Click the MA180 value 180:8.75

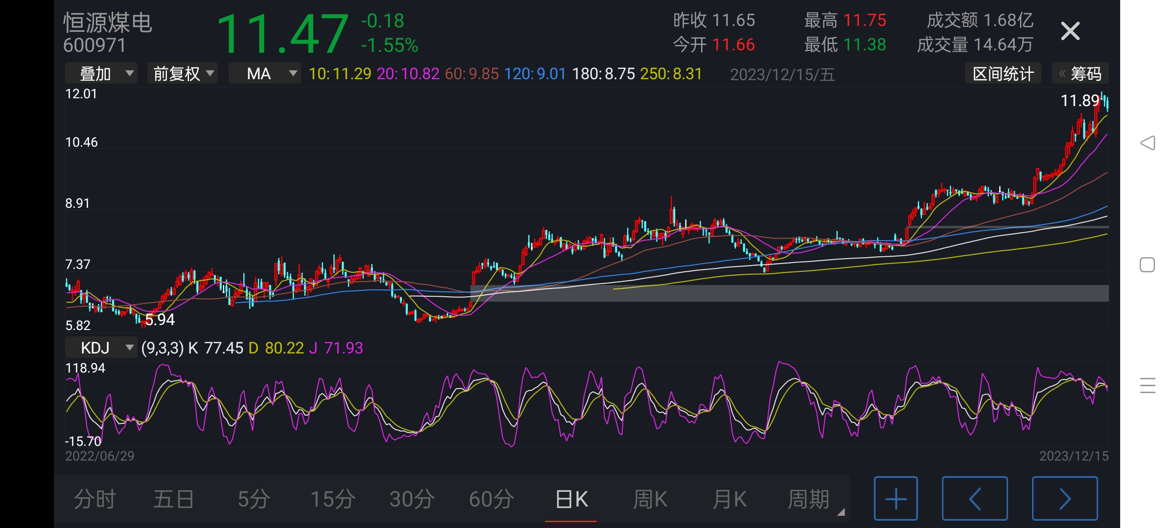(604, 74)
